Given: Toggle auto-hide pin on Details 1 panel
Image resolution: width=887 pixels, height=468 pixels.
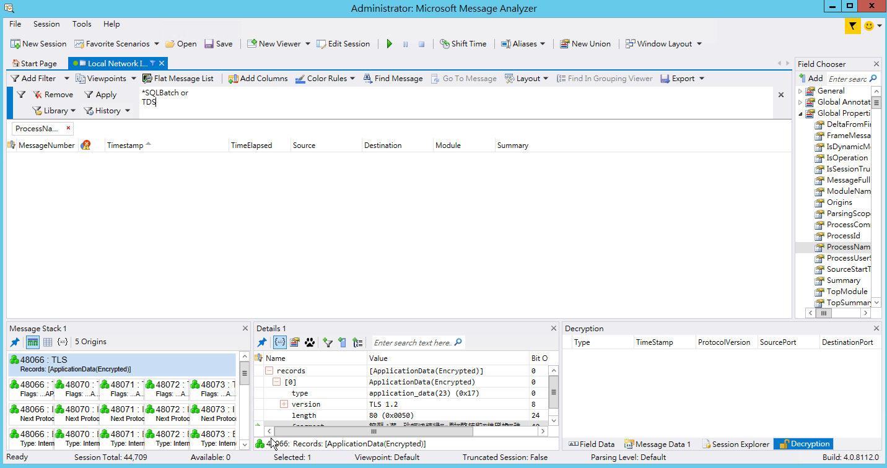Looking at the screenshot, I should [x=261, y=342].
